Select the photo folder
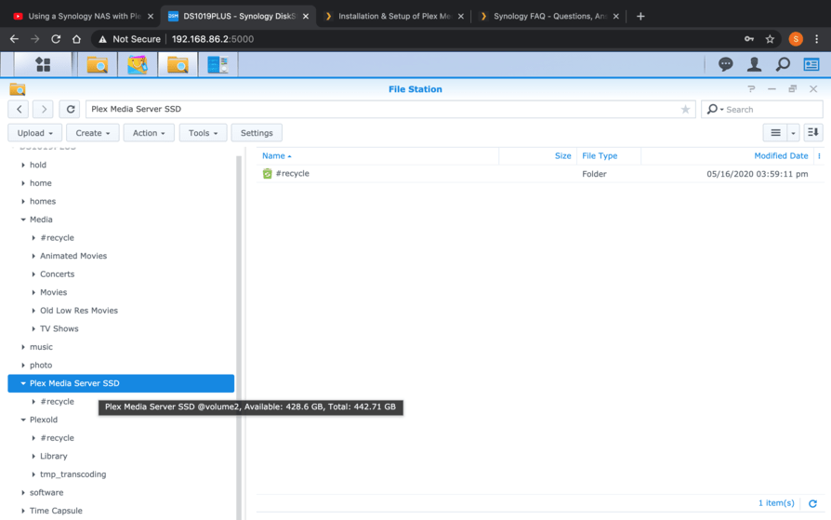Viewport: 831px width, 520px height. pyautogui.click(x=41, y=365)
